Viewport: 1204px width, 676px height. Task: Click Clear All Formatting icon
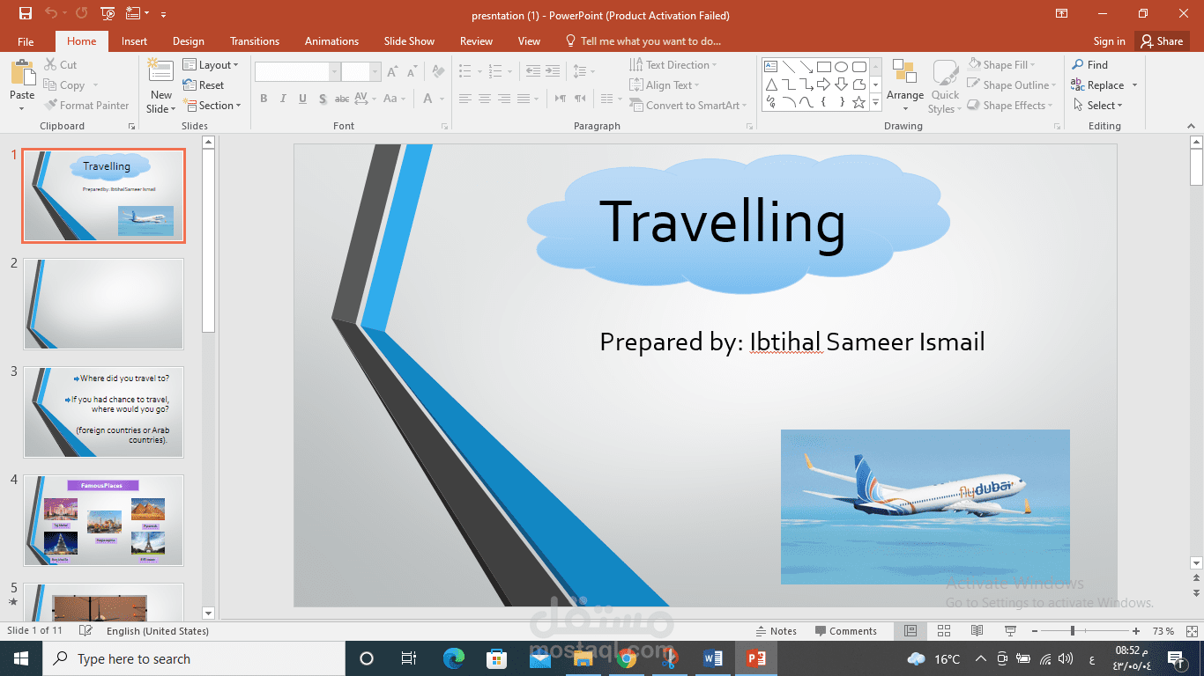tap(438, 71)
